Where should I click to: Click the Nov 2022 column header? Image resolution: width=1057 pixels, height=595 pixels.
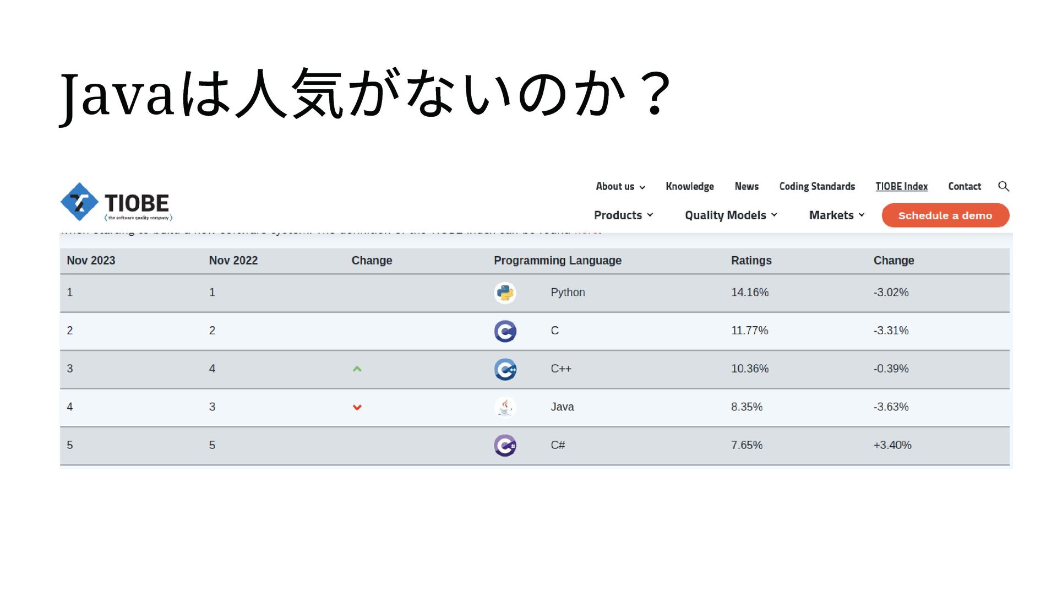(x=233, y=261)
